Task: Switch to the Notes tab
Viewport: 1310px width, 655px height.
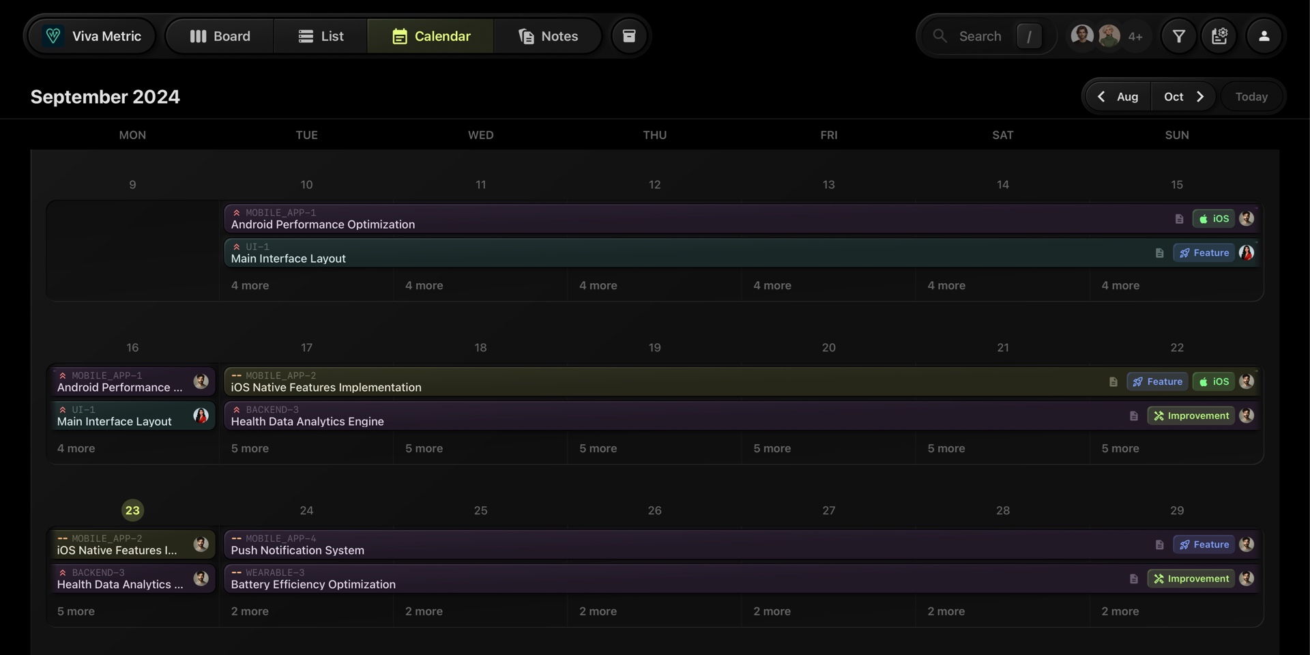Action: pos(548,36)
